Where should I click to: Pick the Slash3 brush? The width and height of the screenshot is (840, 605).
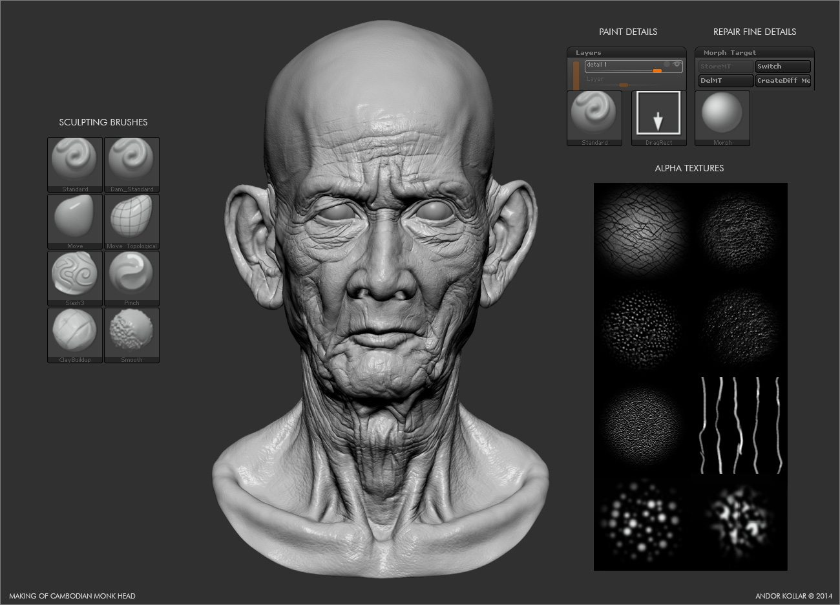click(75, 278)
